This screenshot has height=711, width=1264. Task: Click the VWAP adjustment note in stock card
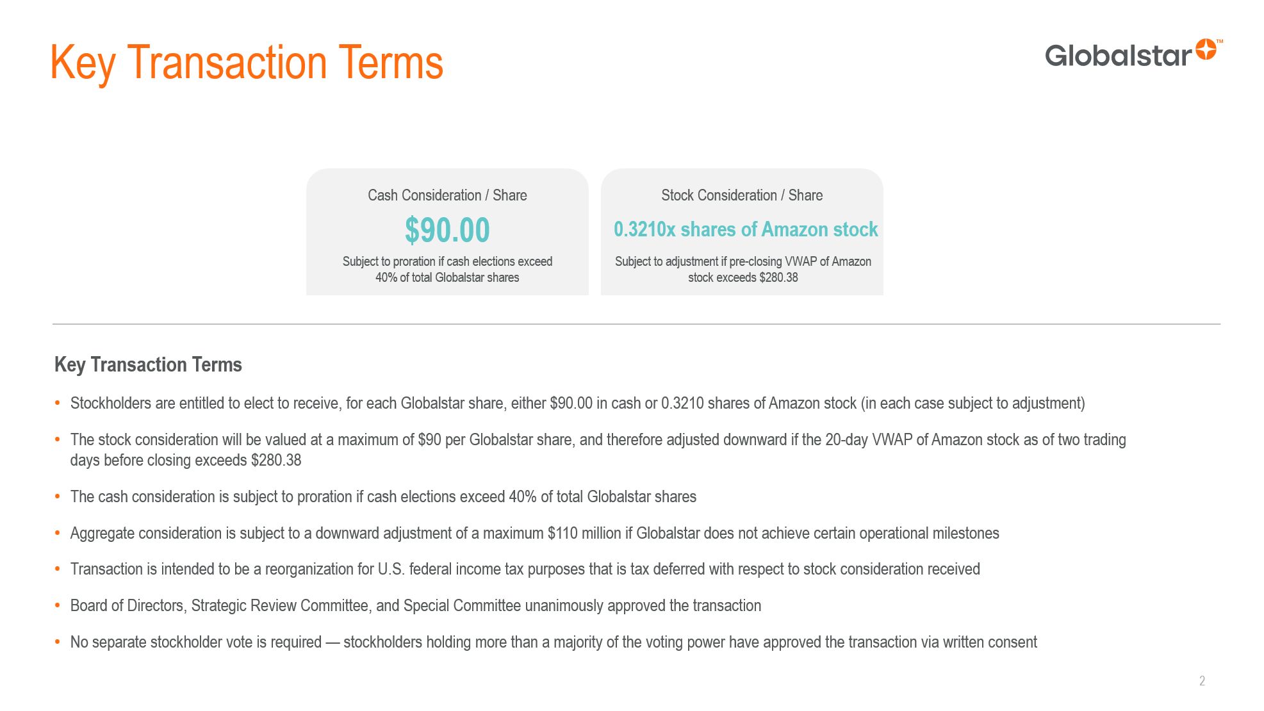[743, 270]
